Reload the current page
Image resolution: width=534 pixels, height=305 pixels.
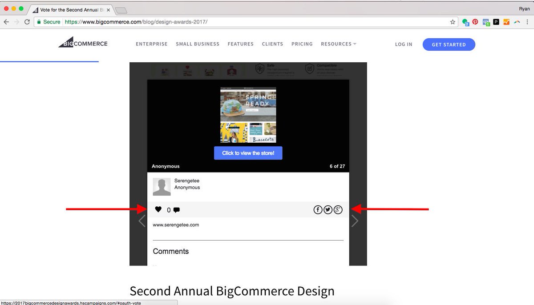pyautogui.click(x=27, y=21)
